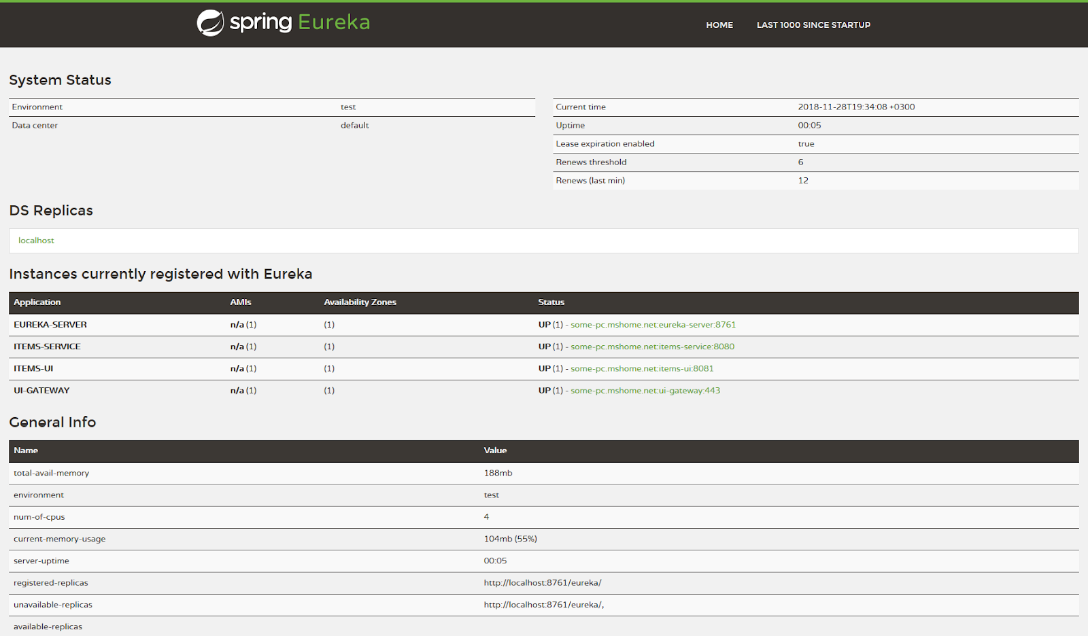Open the HOME navigation item

(719, 25)
